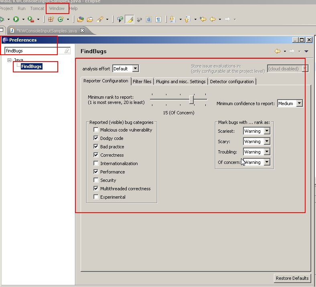
Task: Close the KWConsoleInputSamples.java editor tab
Action: [82, 30]
